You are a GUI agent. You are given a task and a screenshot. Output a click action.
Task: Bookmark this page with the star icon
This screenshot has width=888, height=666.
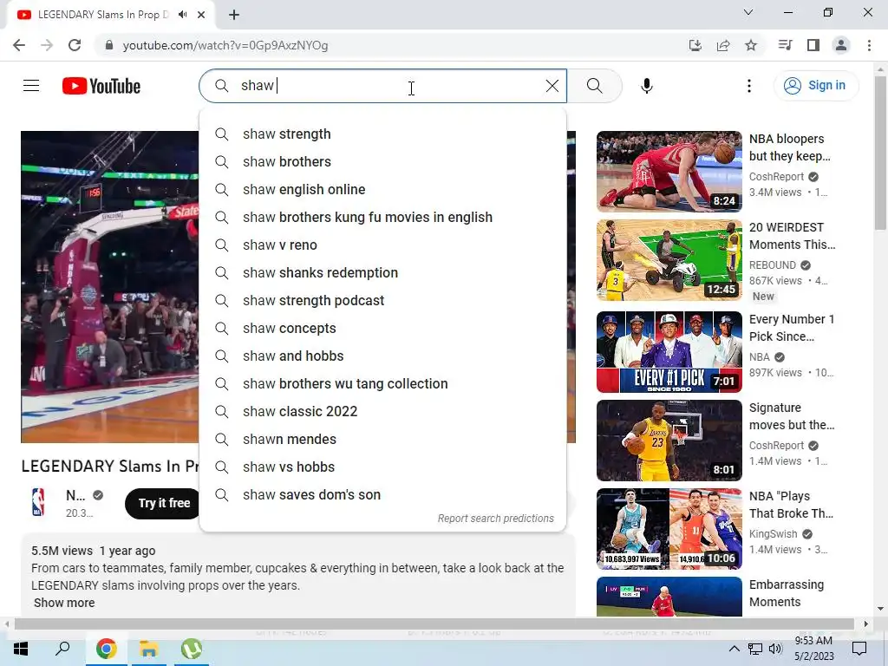(751, 45)
